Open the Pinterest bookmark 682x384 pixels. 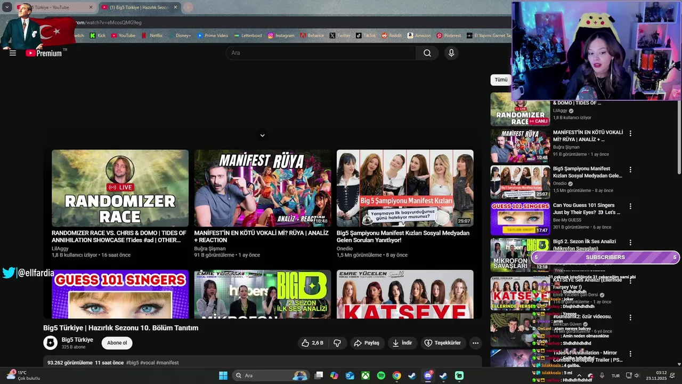pyautogui.click(x=449, y=36)
